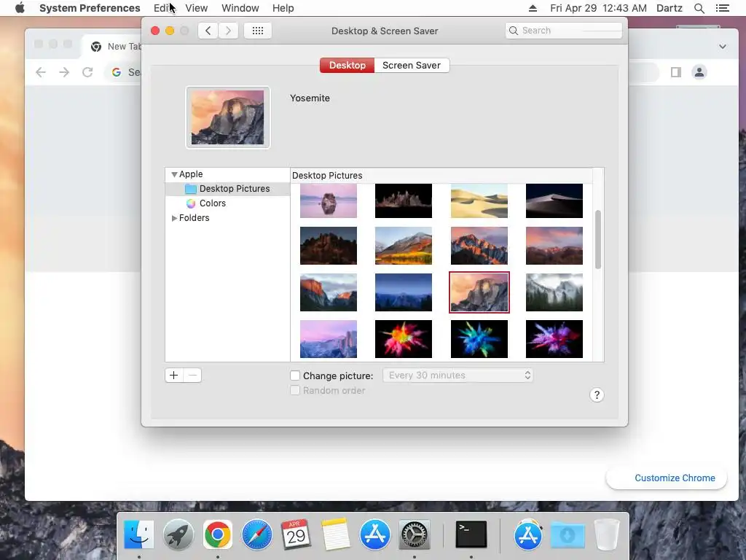Choose the High Sierra autumn mountain wallpaper

404,246
